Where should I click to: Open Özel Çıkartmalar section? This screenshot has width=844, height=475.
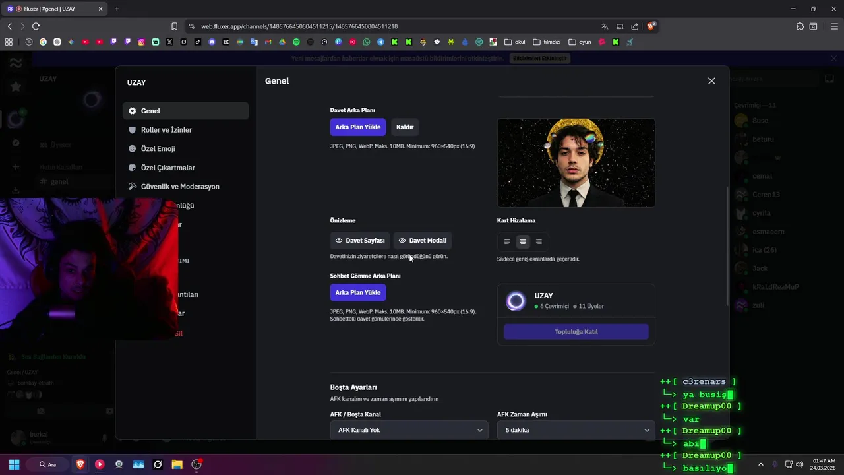click(x=185, y=168)
